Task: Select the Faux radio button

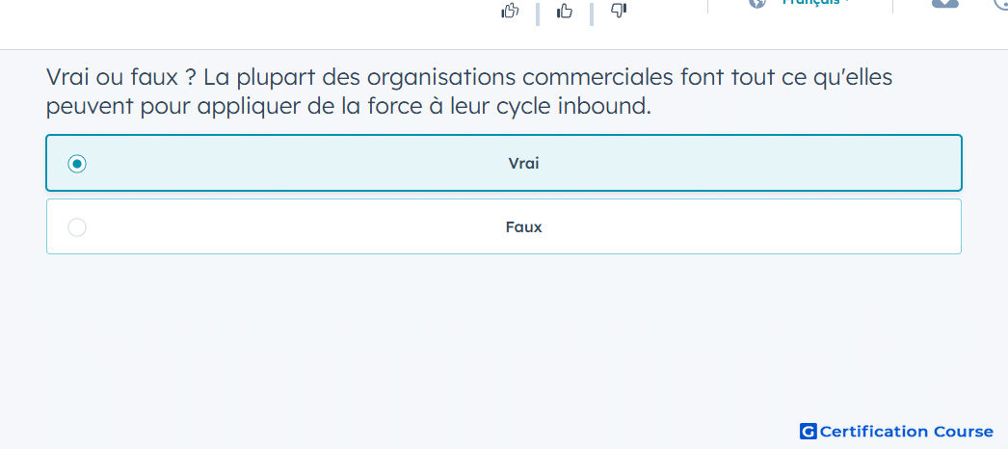Action: (x=77, y=227)
